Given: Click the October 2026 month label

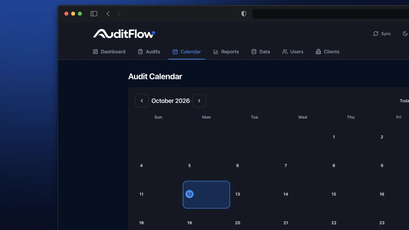Looking at the screenshot, I should [x=171, y=101].
